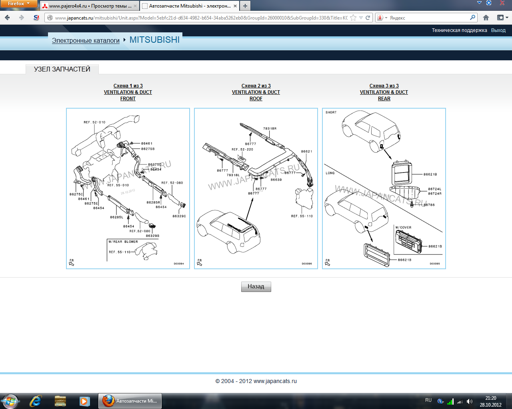This screenshot has width=512, height=409.
Task: Open the clock showing 21:20
Action: 491,401
